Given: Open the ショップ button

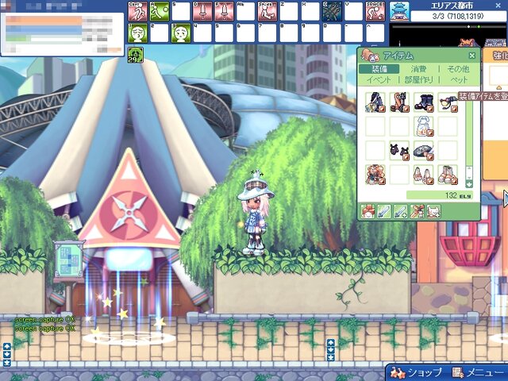Looking at the screenshot, I should [417, 372].
